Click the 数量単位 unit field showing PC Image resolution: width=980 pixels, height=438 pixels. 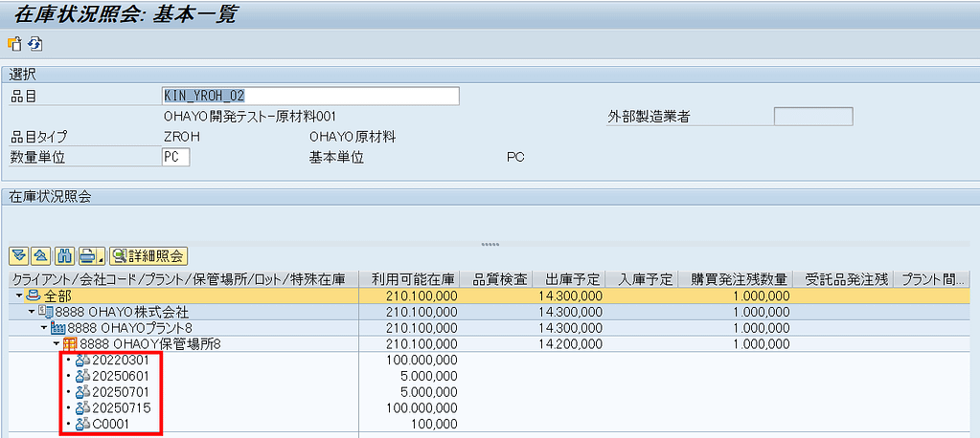pos(175,157)
